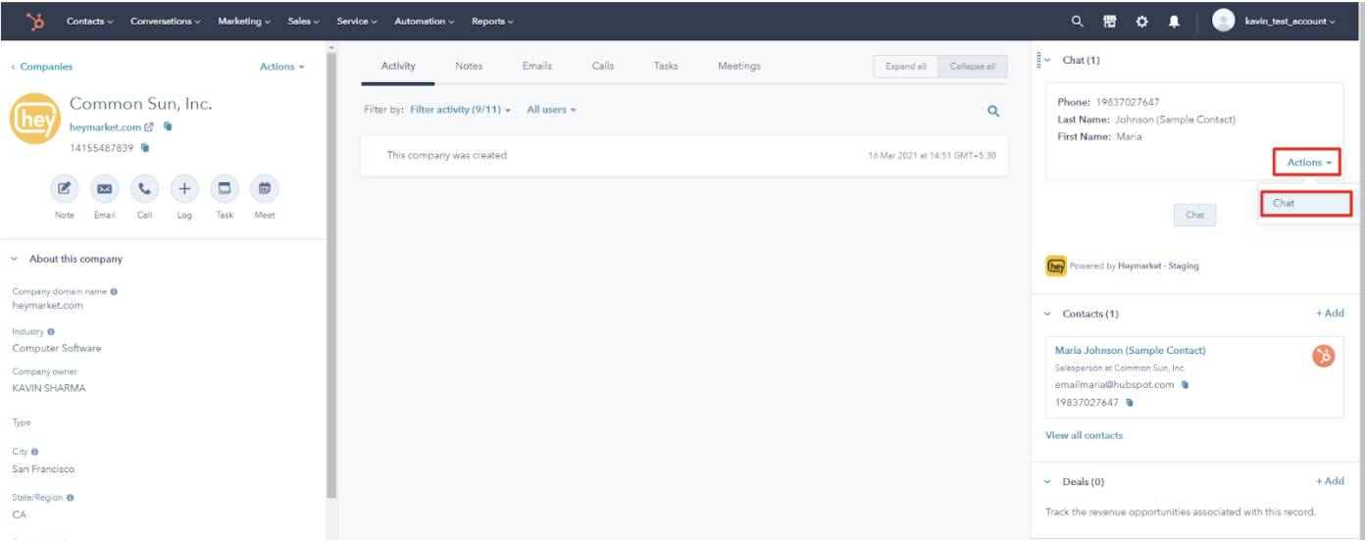Open the notifications bell
This screenshot has height=540, width=1365.
[x=1174, y=21]
